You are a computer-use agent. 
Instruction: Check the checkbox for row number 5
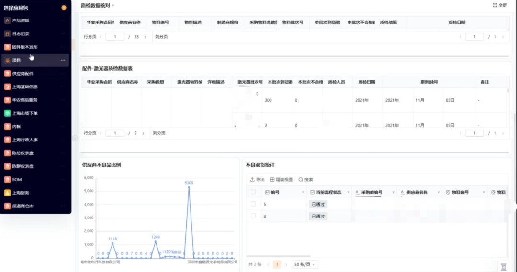tap(253, 204)
